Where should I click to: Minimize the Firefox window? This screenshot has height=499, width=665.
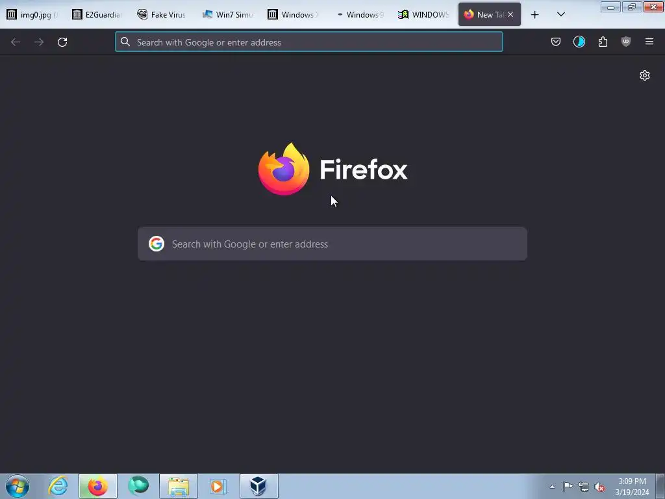pyautogui.click(x=610, y=7)
